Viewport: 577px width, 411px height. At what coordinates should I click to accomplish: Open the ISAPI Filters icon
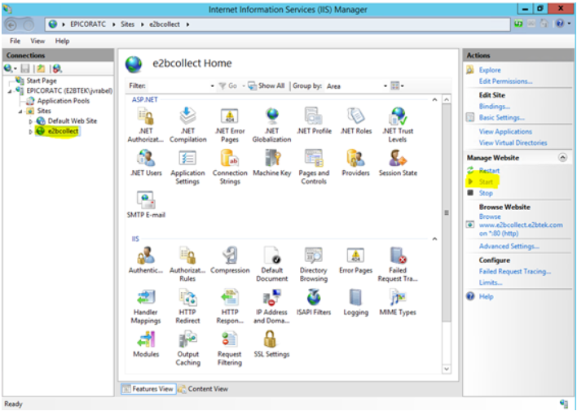(314, 300)
